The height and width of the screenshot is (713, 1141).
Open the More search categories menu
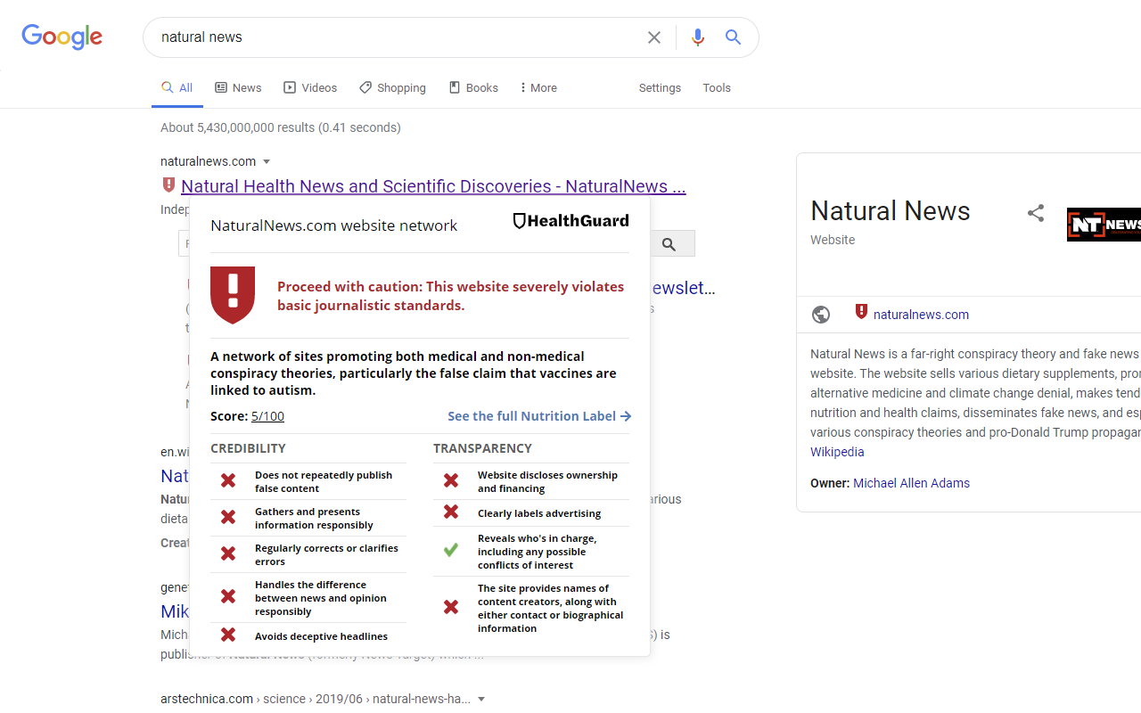(x=538, y=87)
